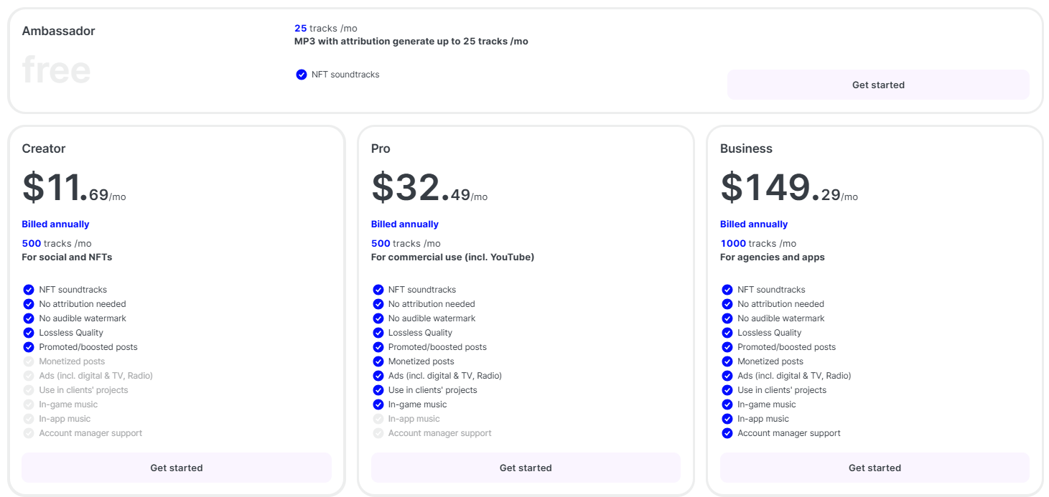Choose Get started on the Business plan
Image resolution: width=1049 pixels, height=497 pixels.
(x=875, y=468)
